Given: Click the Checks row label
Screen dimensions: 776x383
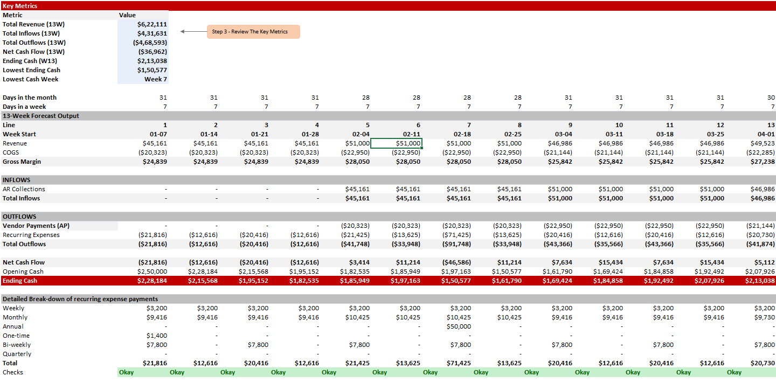Looking at the screenshot, I should (x=13, y=372).
